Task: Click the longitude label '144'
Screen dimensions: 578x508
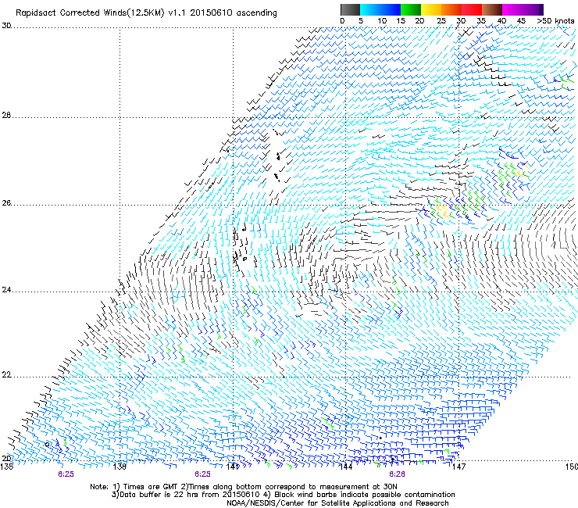Action: (345, 467)
